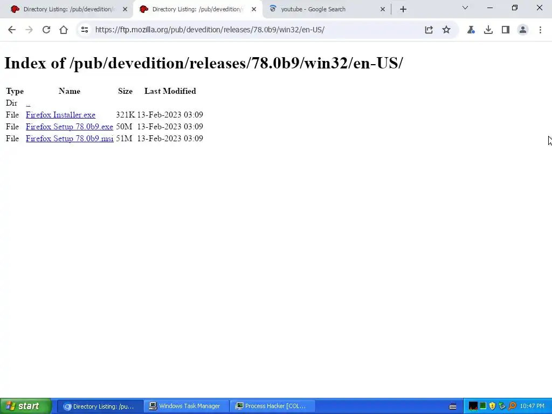Close the youtube Google Search tab
Image resolution: width=552 pixels, height=414 pixels.
click(x=383, y=10)
